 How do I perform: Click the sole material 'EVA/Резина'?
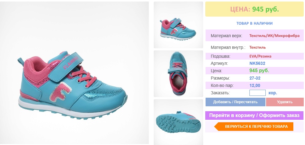coord(260,57)
